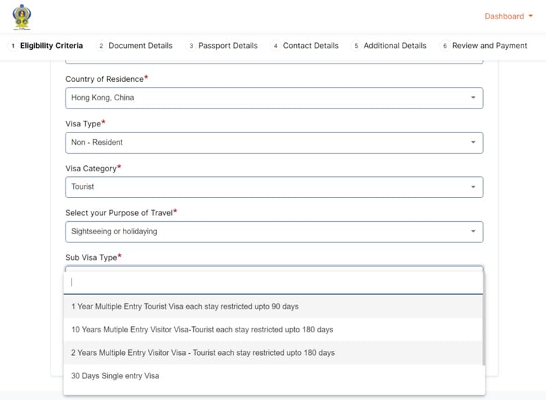Open the Dashboard dropdown menu
Image resolution: width=546 pixels, height=400 pixels.
point(508,16)
